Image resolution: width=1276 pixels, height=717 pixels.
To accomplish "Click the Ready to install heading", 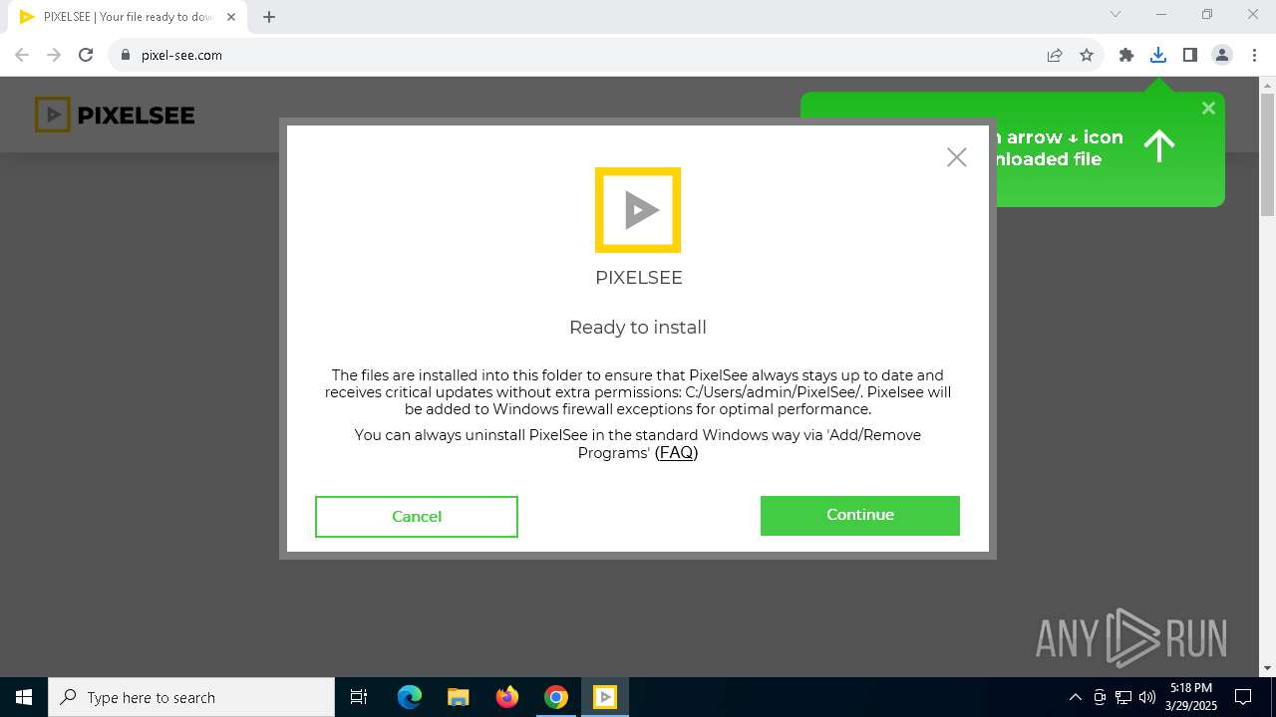I will (x=638, y=328).
